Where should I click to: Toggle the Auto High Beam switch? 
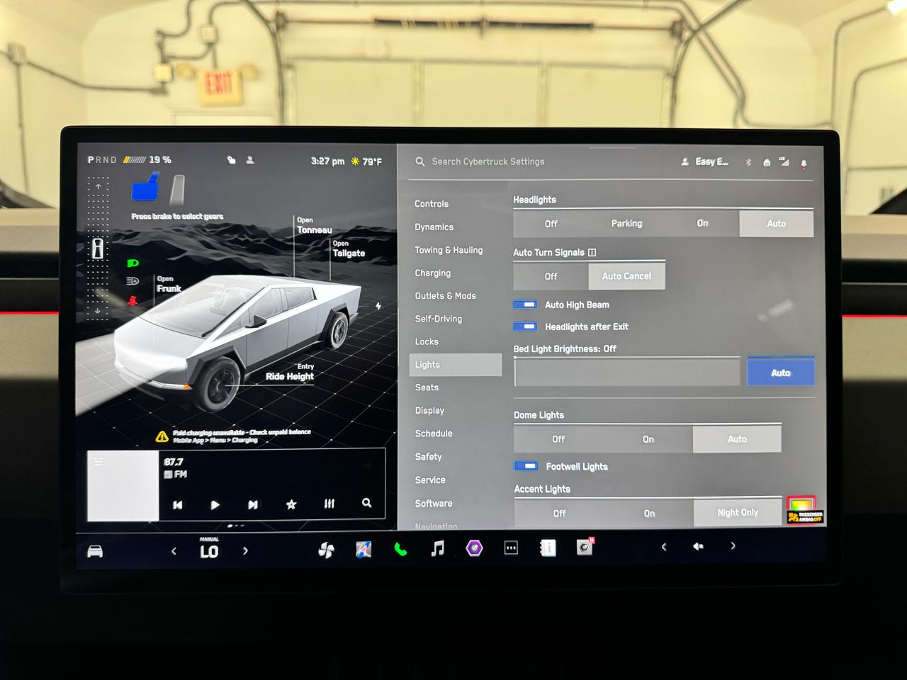point(525,305)
